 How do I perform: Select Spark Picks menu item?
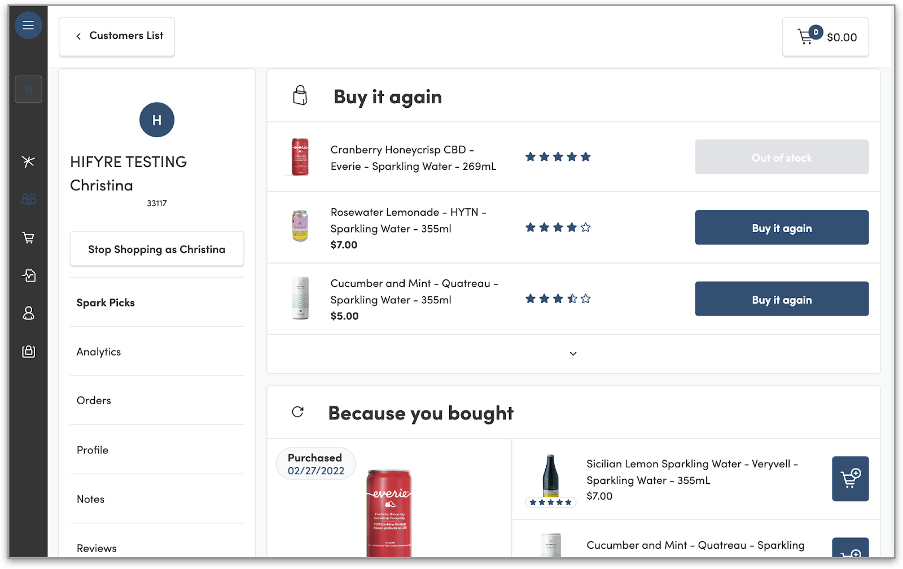[106, 303]
